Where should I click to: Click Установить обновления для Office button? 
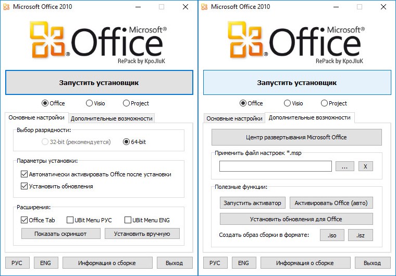[296, 219]
